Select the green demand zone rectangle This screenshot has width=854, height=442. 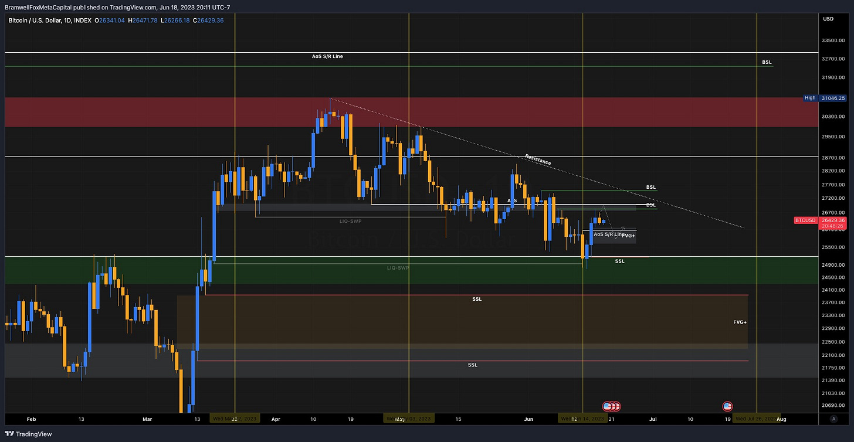coord(411,270)
